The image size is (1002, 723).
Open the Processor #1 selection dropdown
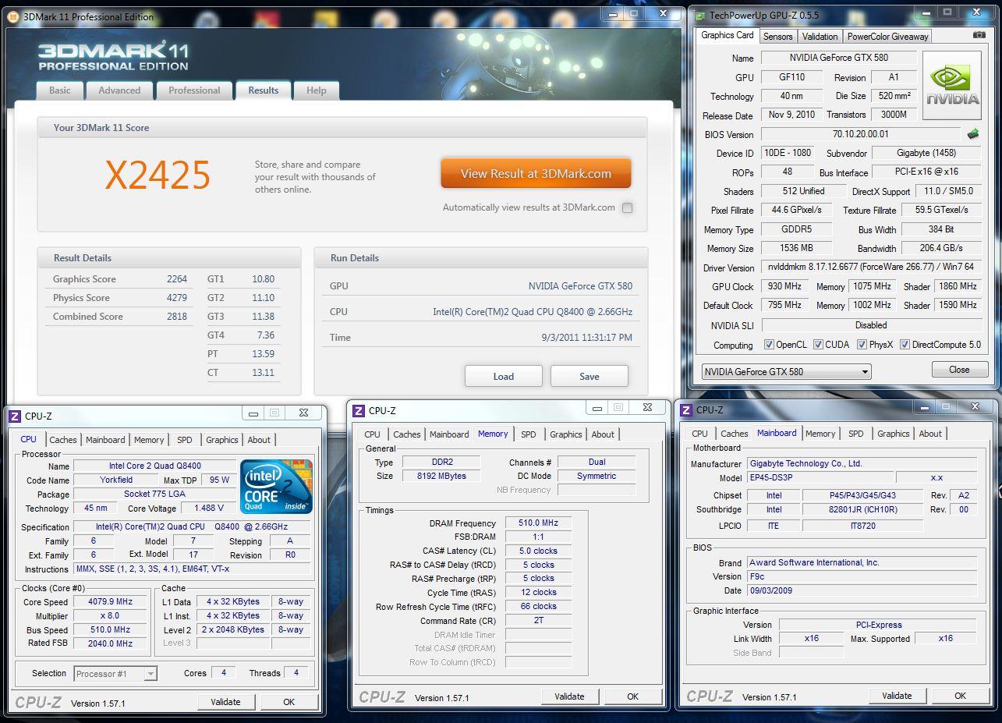click(115, 674)
